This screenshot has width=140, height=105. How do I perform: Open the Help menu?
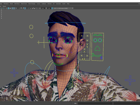tap(68, 4)
